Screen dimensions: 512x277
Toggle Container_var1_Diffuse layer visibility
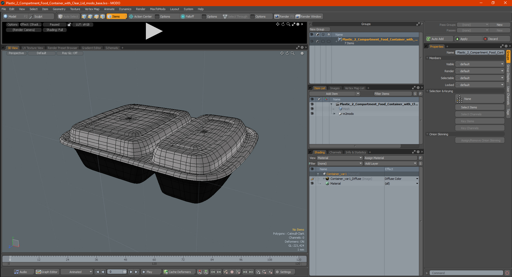312,179
